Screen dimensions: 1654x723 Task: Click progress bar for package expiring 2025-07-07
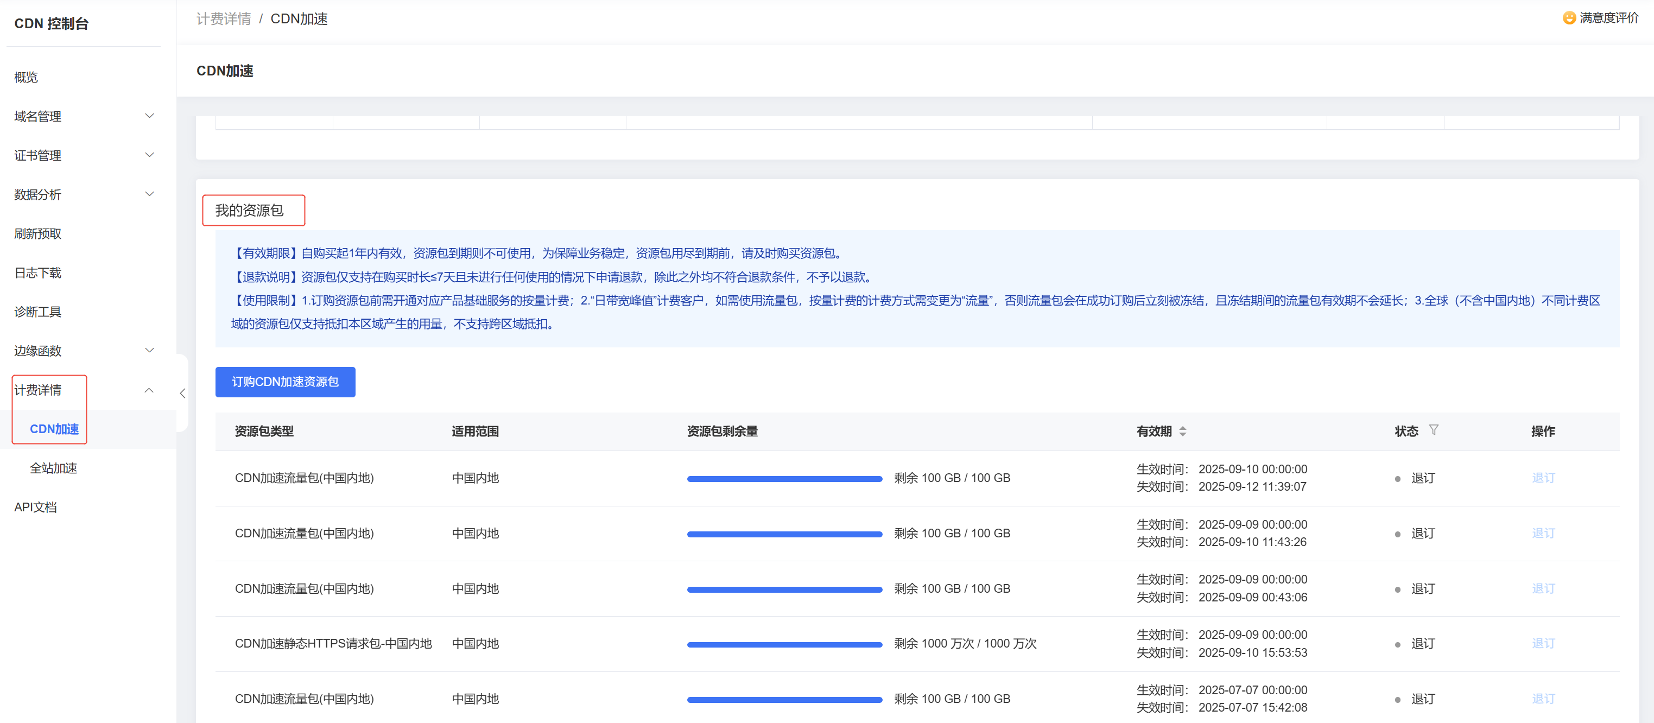[x=784, y=699]
